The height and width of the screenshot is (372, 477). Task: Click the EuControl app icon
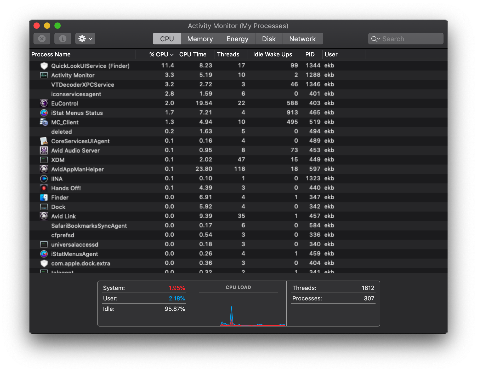[x=44, y=103]
